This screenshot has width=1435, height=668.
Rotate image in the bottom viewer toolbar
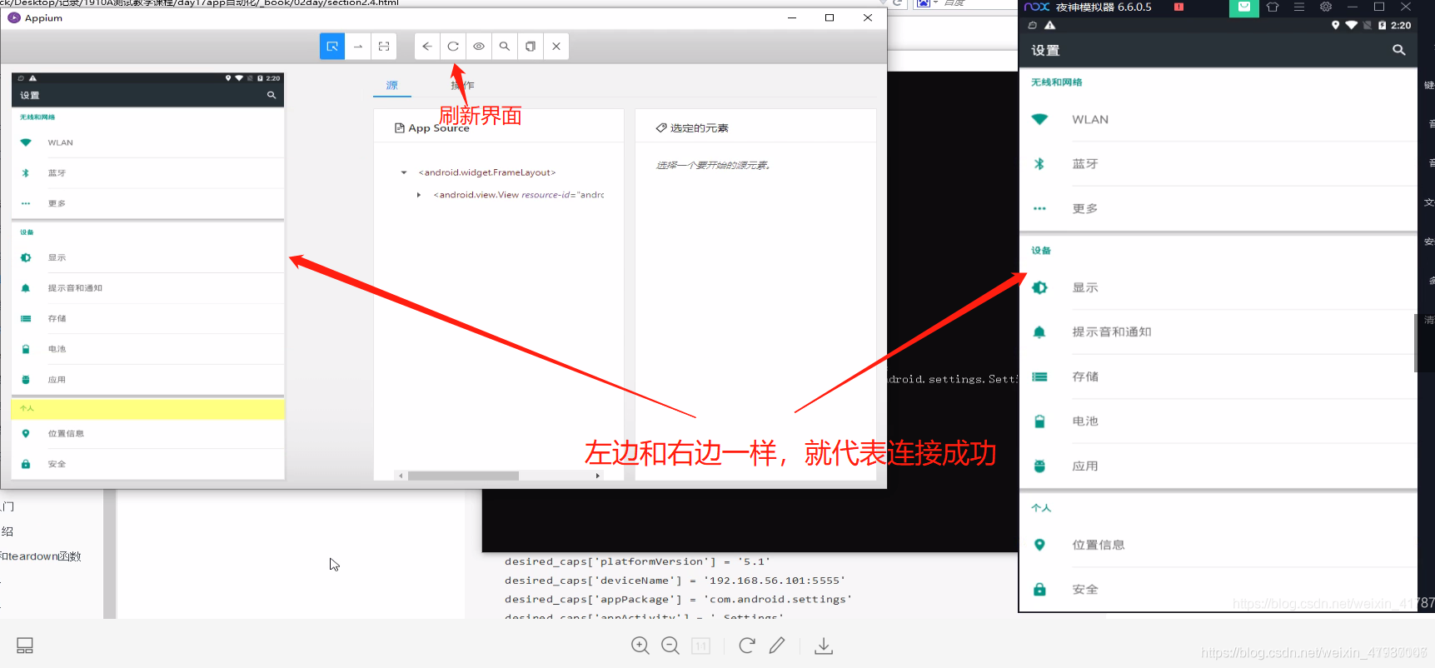click(x=747, y=646)
